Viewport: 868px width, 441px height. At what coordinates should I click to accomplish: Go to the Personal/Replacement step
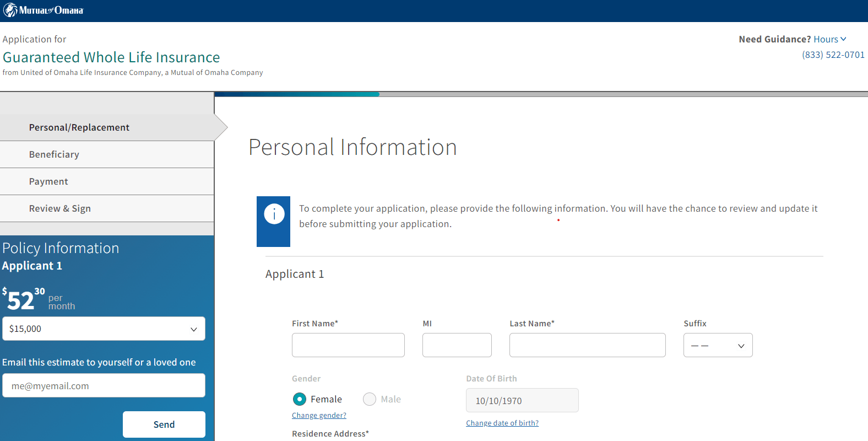pyautogui.click(x=79, y=127)
